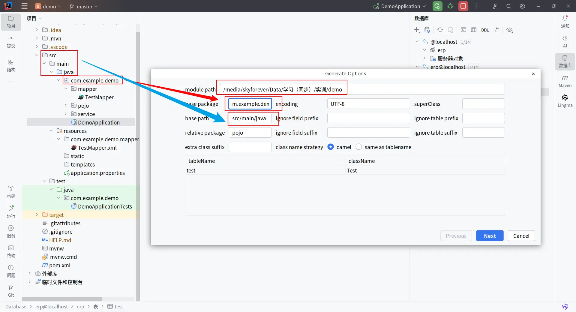This screenshot has width=576, height=312.
Task: Refresh the database tree
Action: [x=440, y=30]
